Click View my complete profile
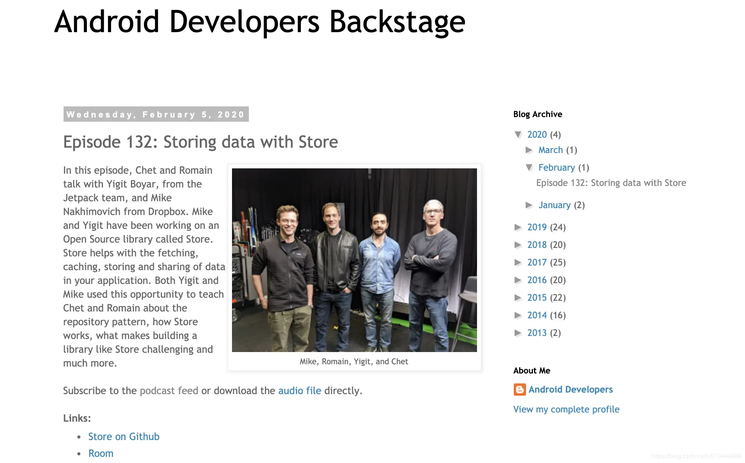The width and height of the screenshot is (745, 463). [x=566, y=409]
